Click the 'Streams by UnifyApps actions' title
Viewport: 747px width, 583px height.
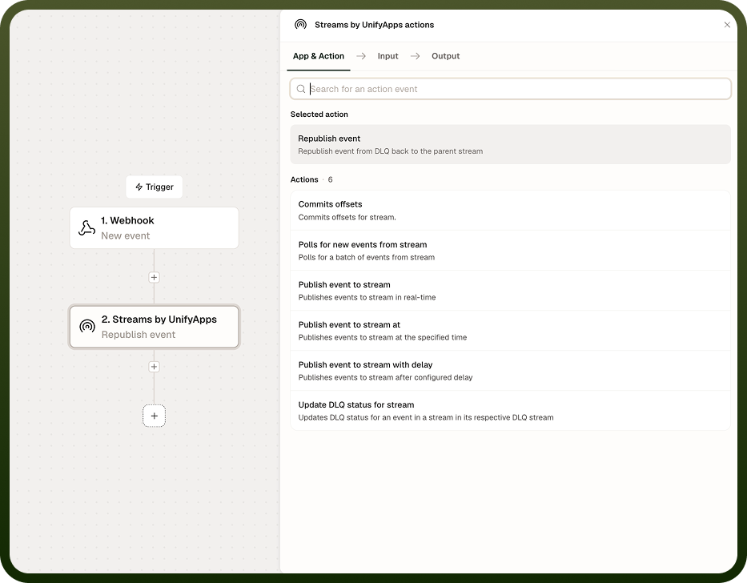click(374, 25)
